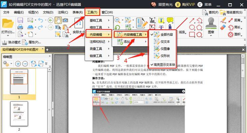Viewport: 247px width, 133px height.
Task: Open the 菜单 button in title bar
Action: (x=204, y=4)
